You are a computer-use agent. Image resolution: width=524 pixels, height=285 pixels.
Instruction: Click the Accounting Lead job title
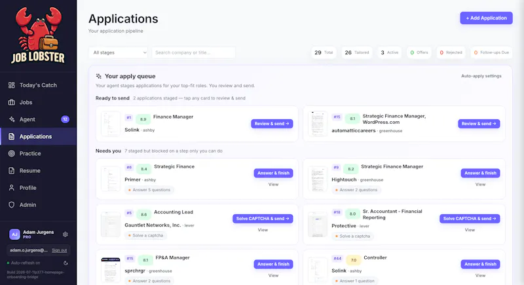tap(174, 212)
